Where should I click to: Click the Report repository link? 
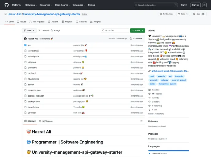[x=156, y=114]
